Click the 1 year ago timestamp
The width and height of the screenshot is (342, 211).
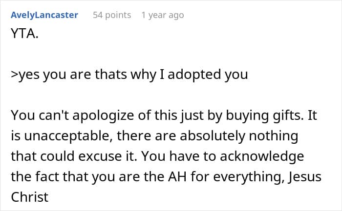(x=163, y=15)
